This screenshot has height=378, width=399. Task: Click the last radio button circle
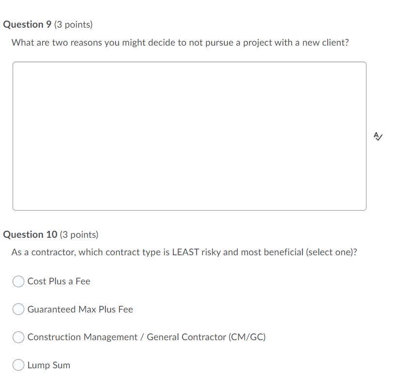coord(18,365)
